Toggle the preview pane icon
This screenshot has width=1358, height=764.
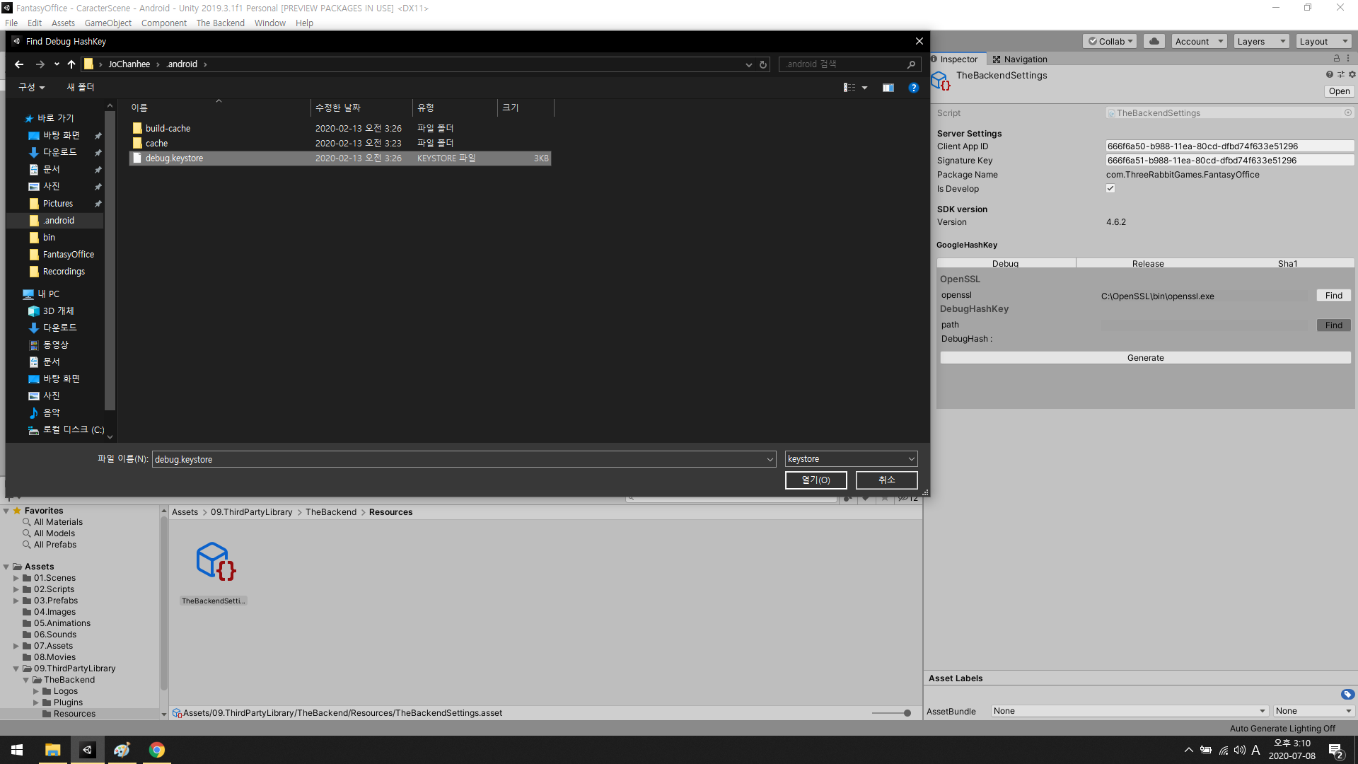point(888,88)
